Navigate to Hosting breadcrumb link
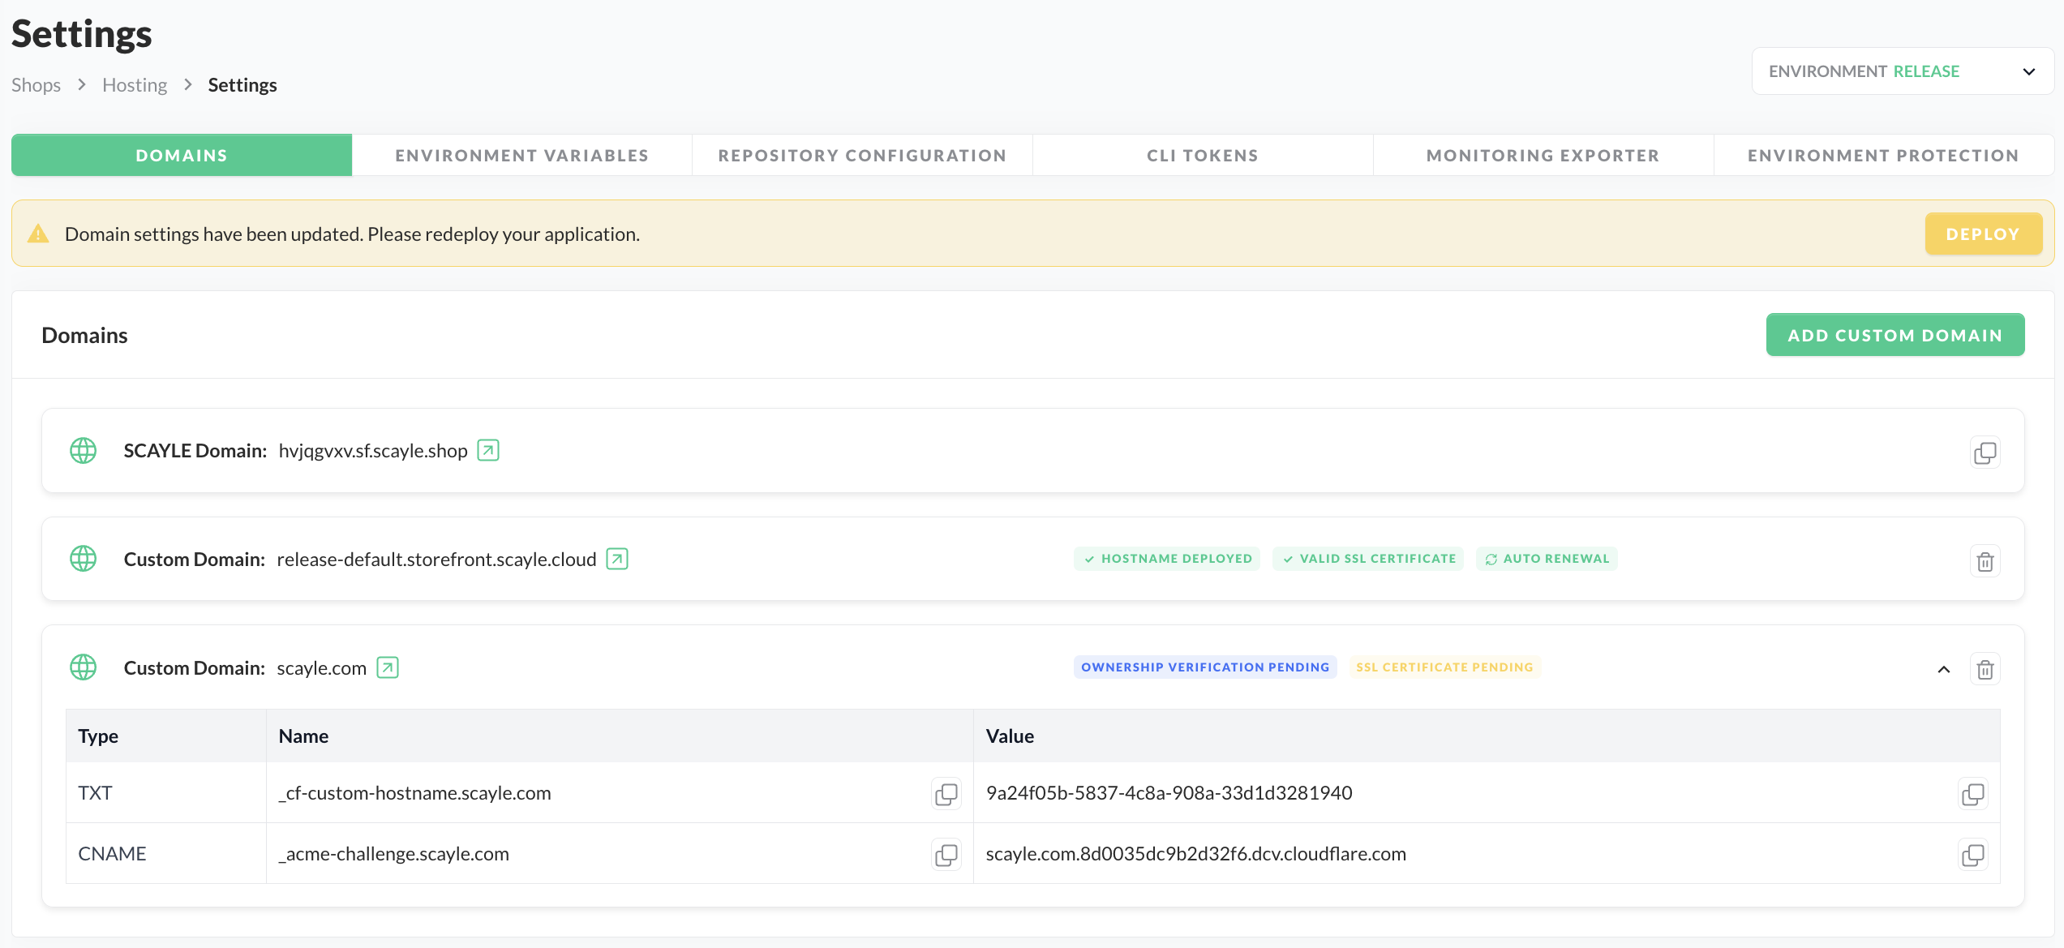The height and width of the screenshot is (948, 2064). coord(135,85)
